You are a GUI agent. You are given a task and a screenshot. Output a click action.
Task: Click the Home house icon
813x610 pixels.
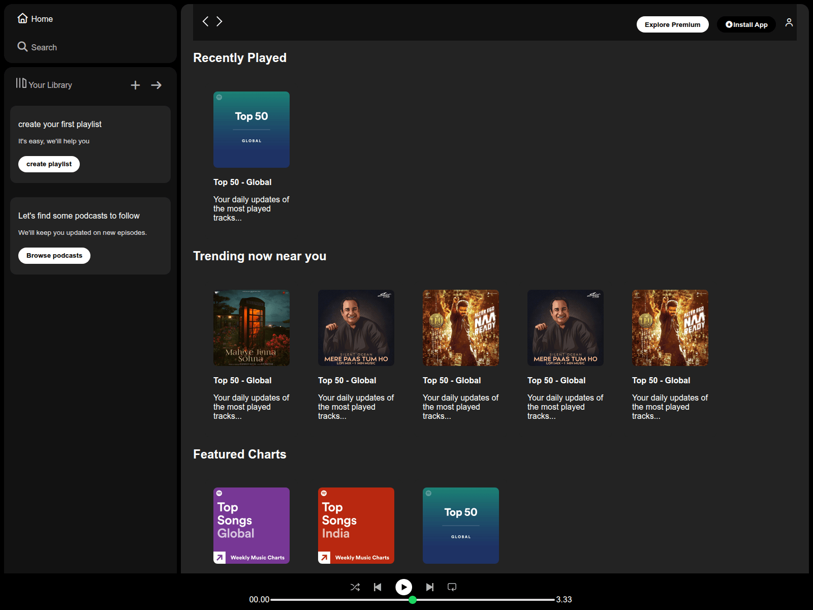[22, 18]
